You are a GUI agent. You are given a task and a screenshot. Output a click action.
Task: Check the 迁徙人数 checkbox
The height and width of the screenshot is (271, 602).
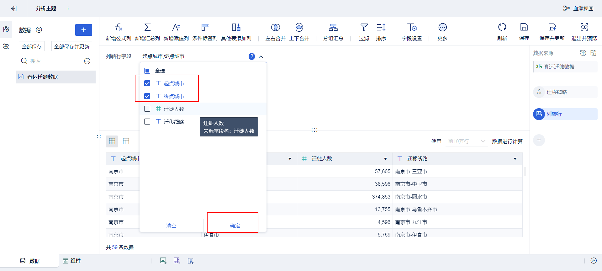[x=147, y=109]
